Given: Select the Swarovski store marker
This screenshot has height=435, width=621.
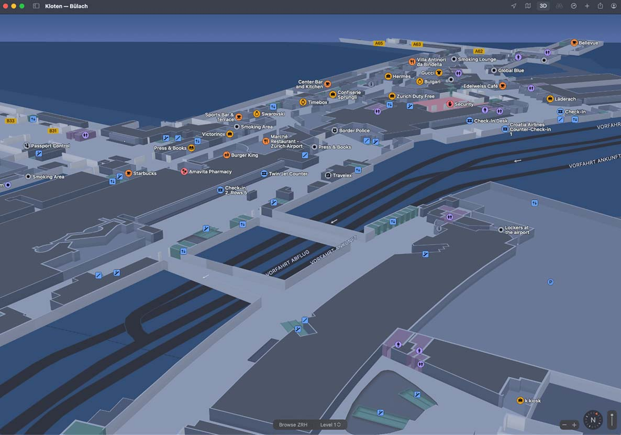Looking at the screenshot, I should click(x=257, y=114).
